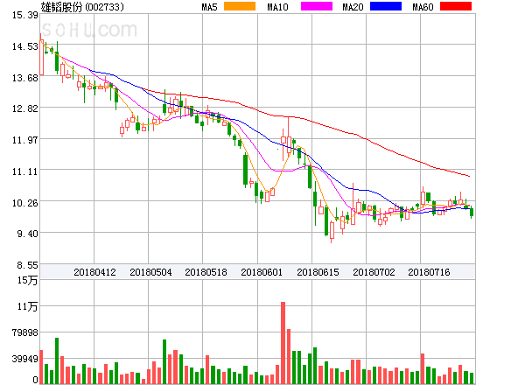Click the magenta MA10 legend swatch
525x385 pixels.
(317, 6)
